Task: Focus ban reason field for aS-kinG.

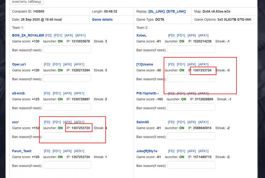Action: coord(67,107)
